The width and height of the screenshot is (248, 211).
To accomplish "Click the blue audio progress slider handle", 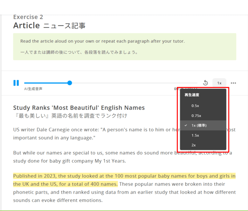I will 70,83.
